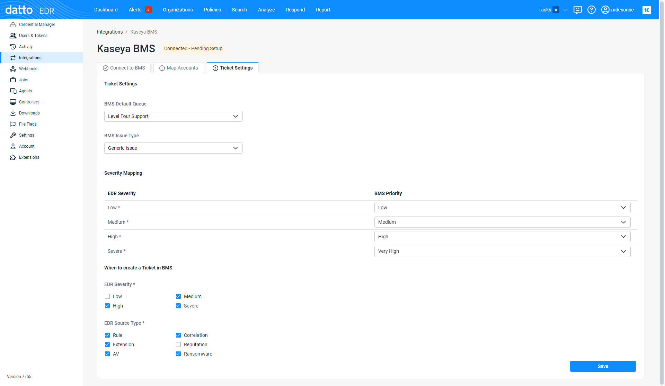The height and width of the screenshot is (386, 665).
Task: Open BMS Priority dropdown for Low severity
Action: coord(502,208)
